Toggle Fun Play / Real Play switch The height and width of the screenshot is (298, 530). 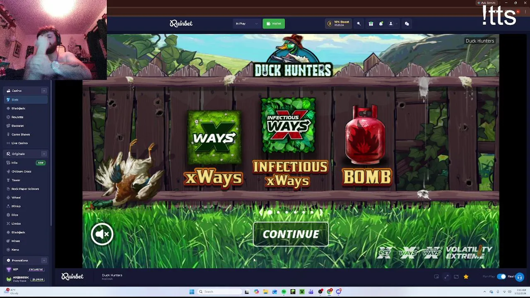click(501, 276)
